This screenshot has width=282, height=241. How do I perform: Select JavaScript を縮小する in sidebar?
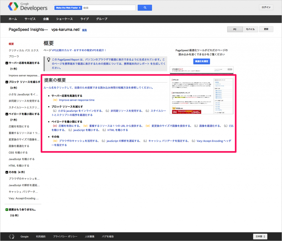coord(21,159)
